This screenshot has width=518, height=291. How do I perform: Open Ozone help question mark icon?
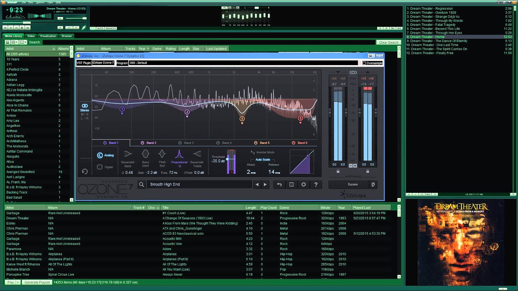pyautogui.click(x=316, y=184)
